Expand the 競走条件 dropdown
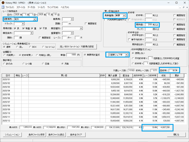The image size is (189, 142). (x=31, y=33)
